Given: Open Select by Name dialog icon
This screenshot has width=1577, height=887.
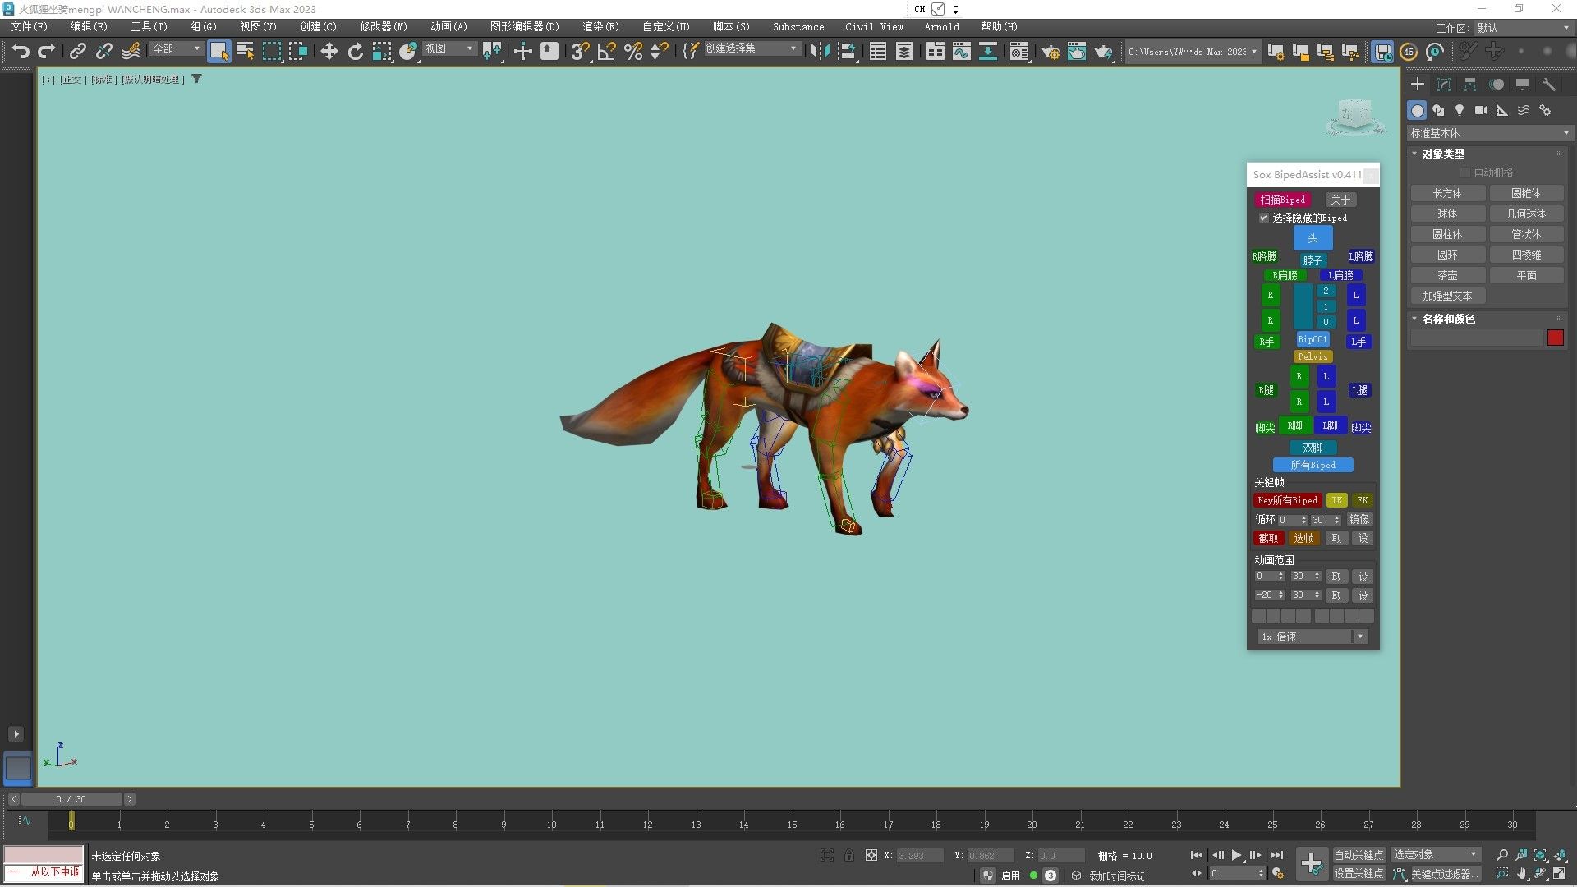Looking at the screenshot, I should coord(245,51).
